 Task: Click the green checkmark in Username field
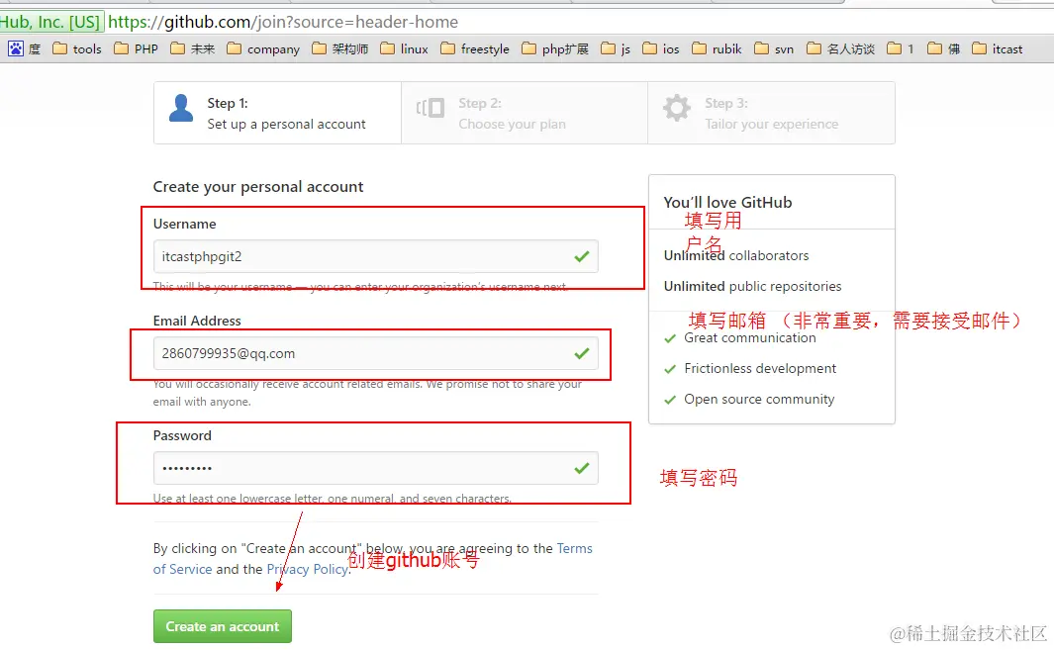[x=582, y=256]
